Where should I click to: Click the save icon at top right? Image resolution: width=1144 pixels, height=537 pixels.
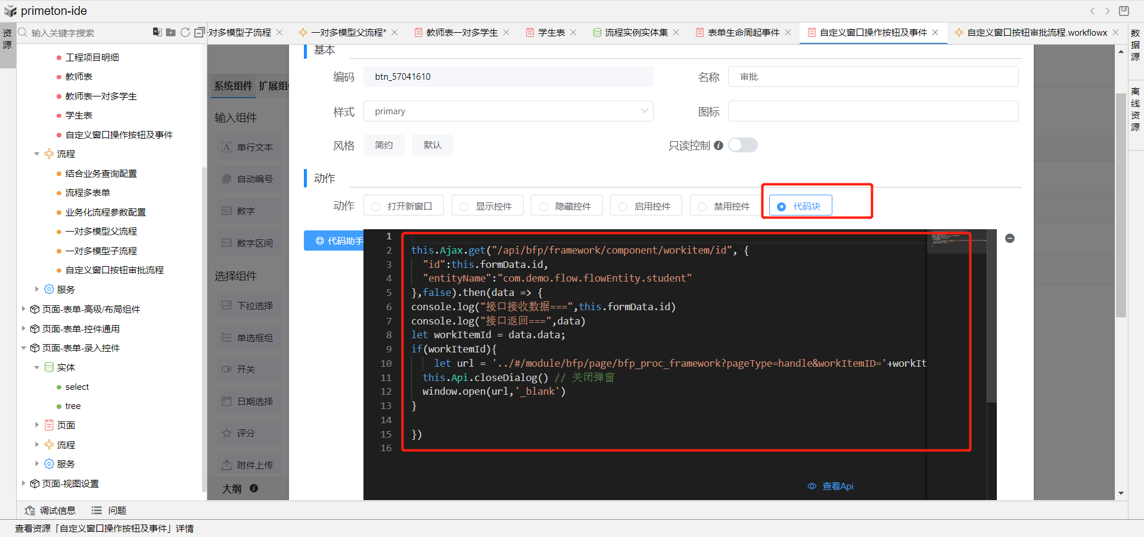pos(1124,11)
